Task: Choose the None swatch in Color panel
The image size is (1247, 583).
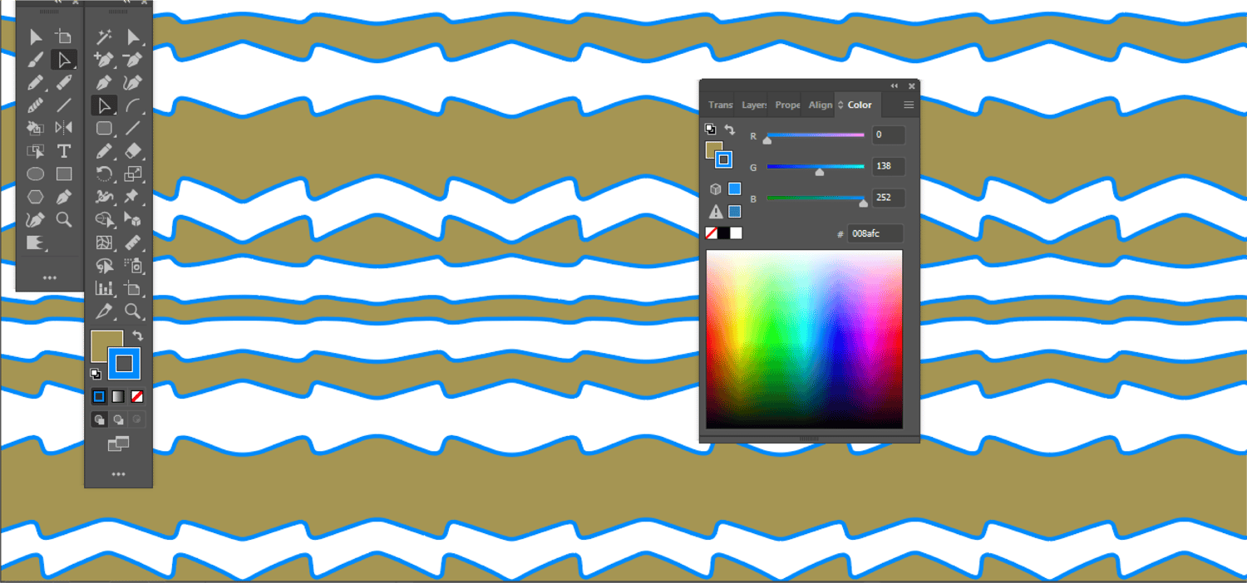Action: pos(712,233)
